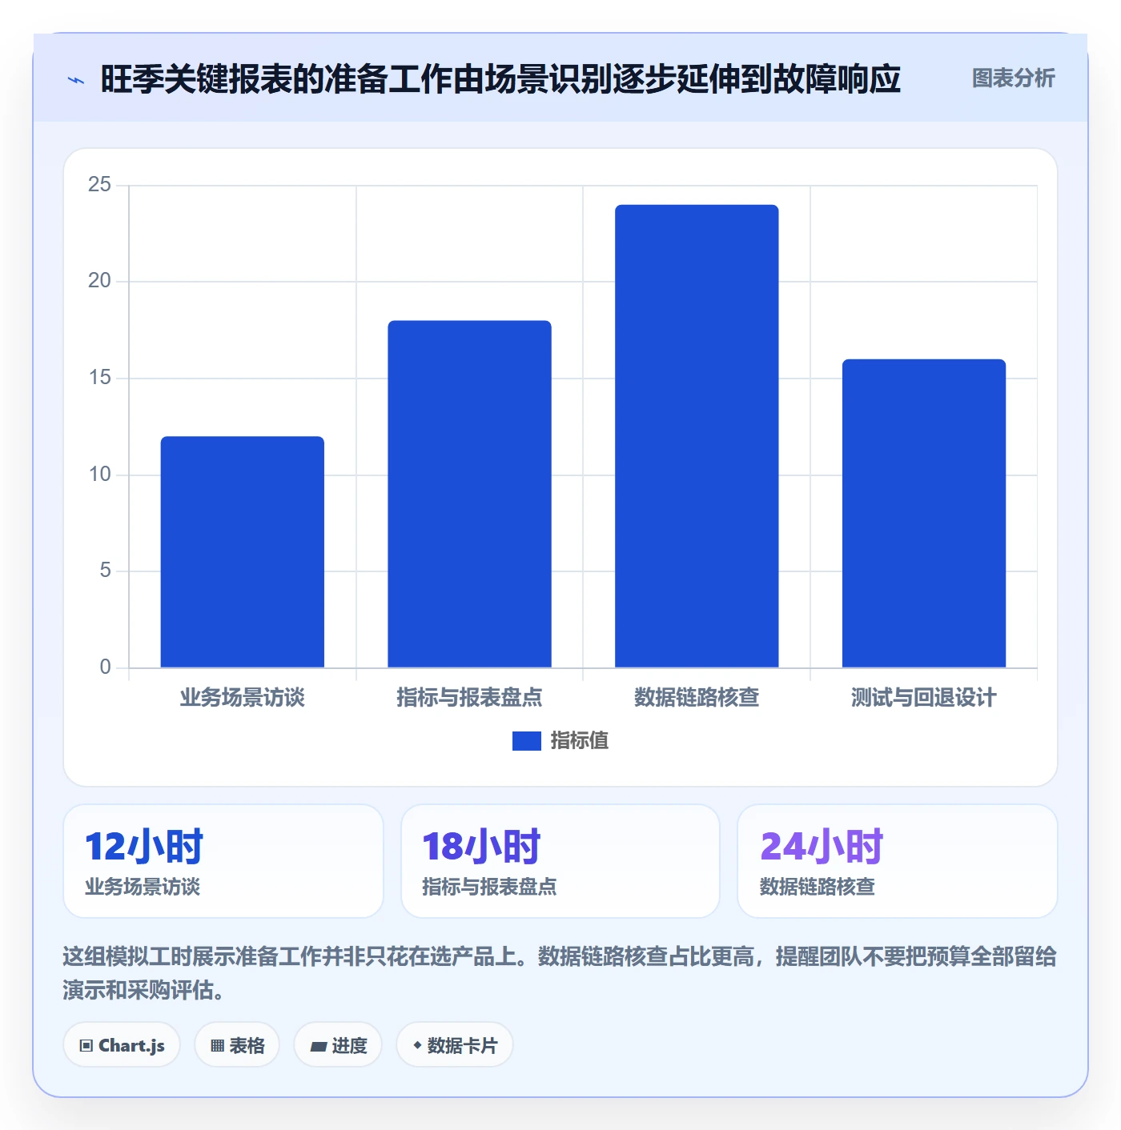Select the 指标与报表盘点 bar in the chart
The image size is (1121, 1130).
(470, 494)
